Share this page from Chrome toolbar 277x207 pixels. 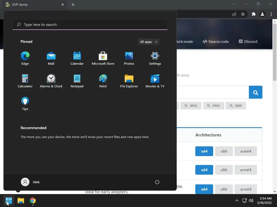234,14
